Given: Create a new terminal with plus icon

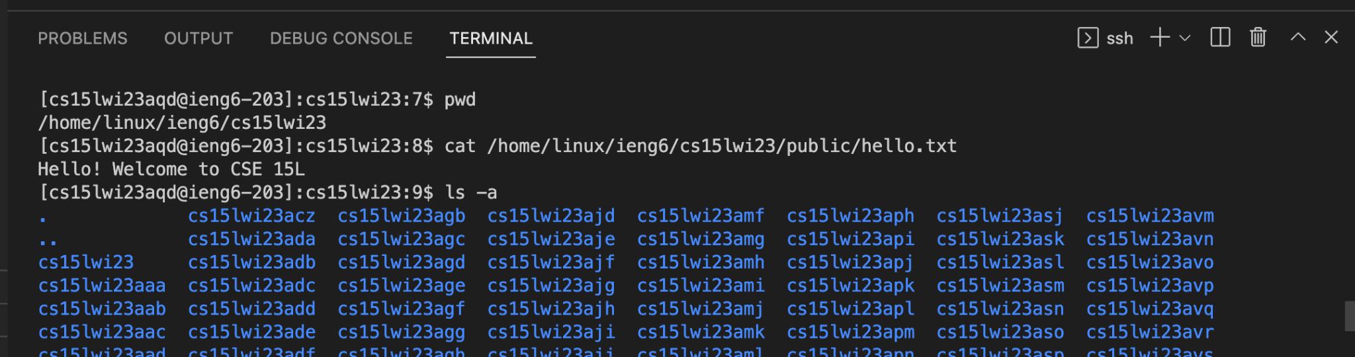Looking at the screenshot, I should (x=1160, y=38).
